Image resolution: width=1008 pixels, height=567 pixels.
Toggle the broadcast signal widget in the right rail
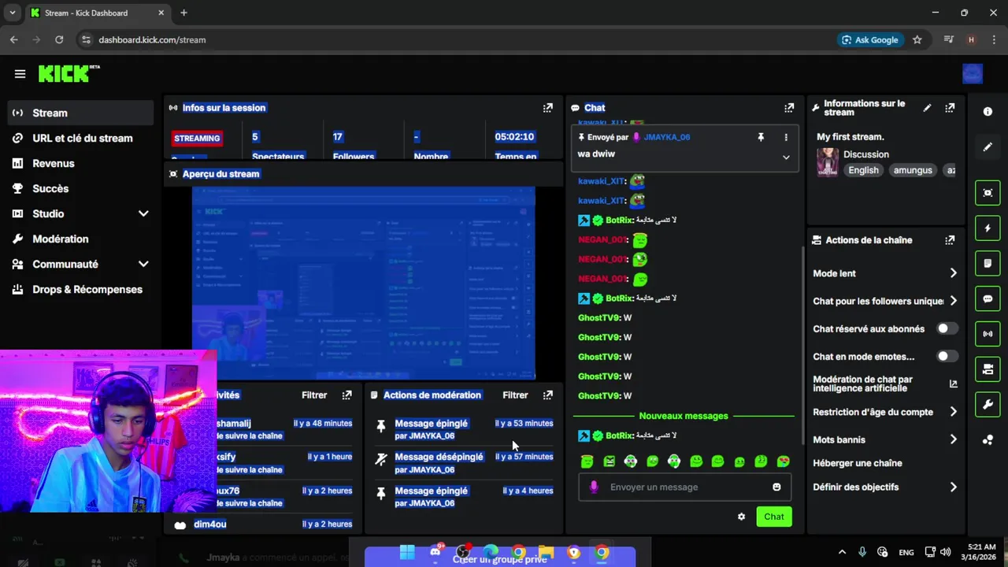pyautogui.click(x=988, y=334)
